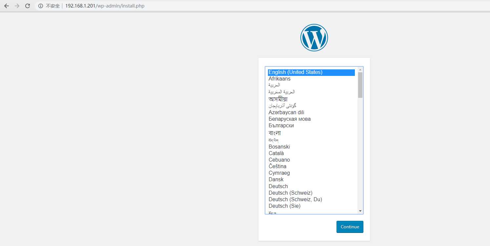The image size is (490, 246).
Task: Click the Continue button
Action: (350, 227)
